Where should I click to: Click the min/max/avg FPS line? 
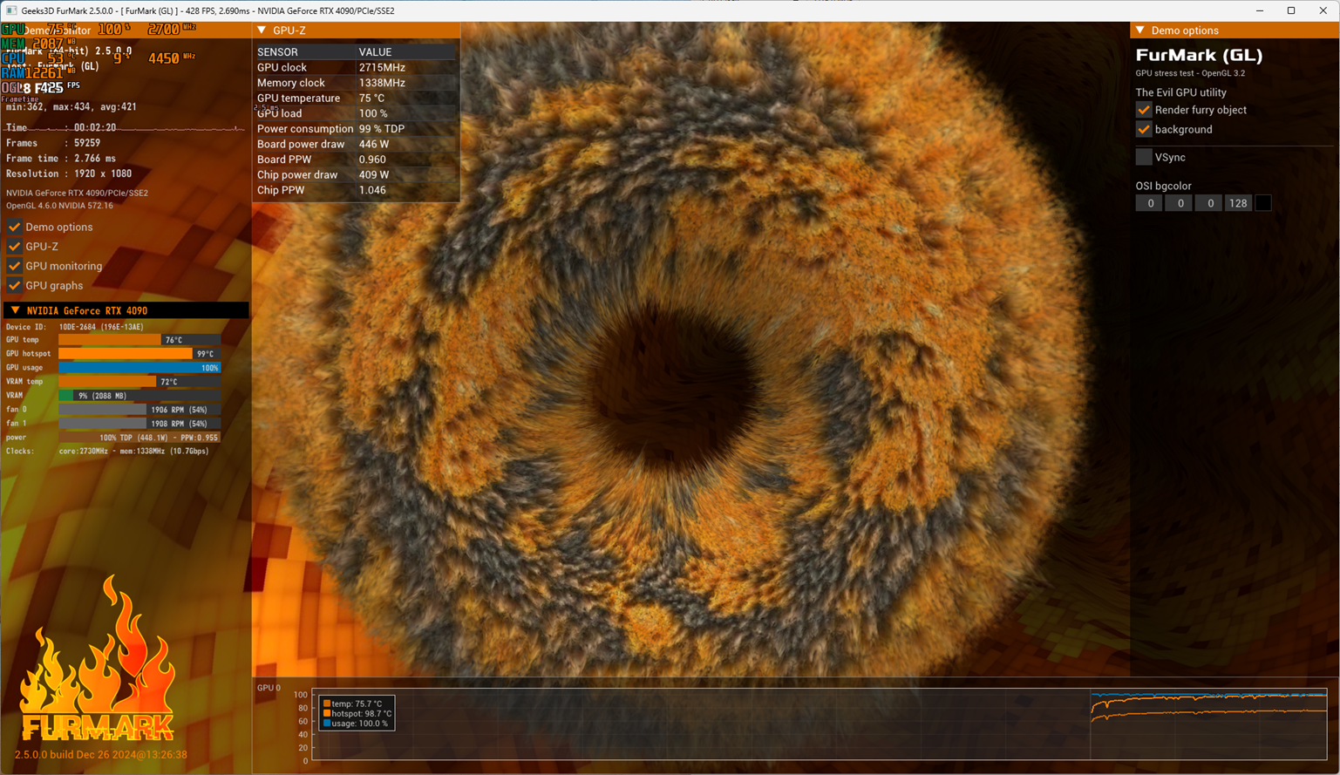coord(71,107)
